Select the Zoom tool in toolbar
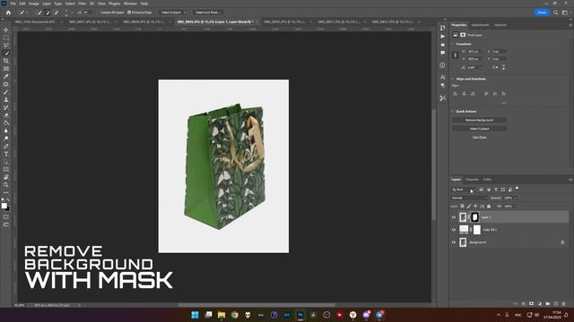 click(x=6, y=185)
